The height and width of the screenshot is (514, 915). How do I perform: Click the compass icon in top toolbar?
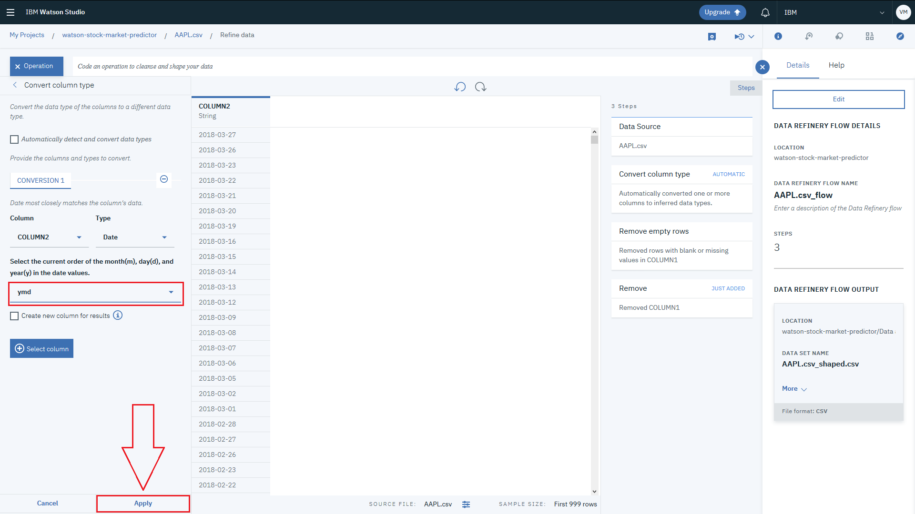point(900,36)
